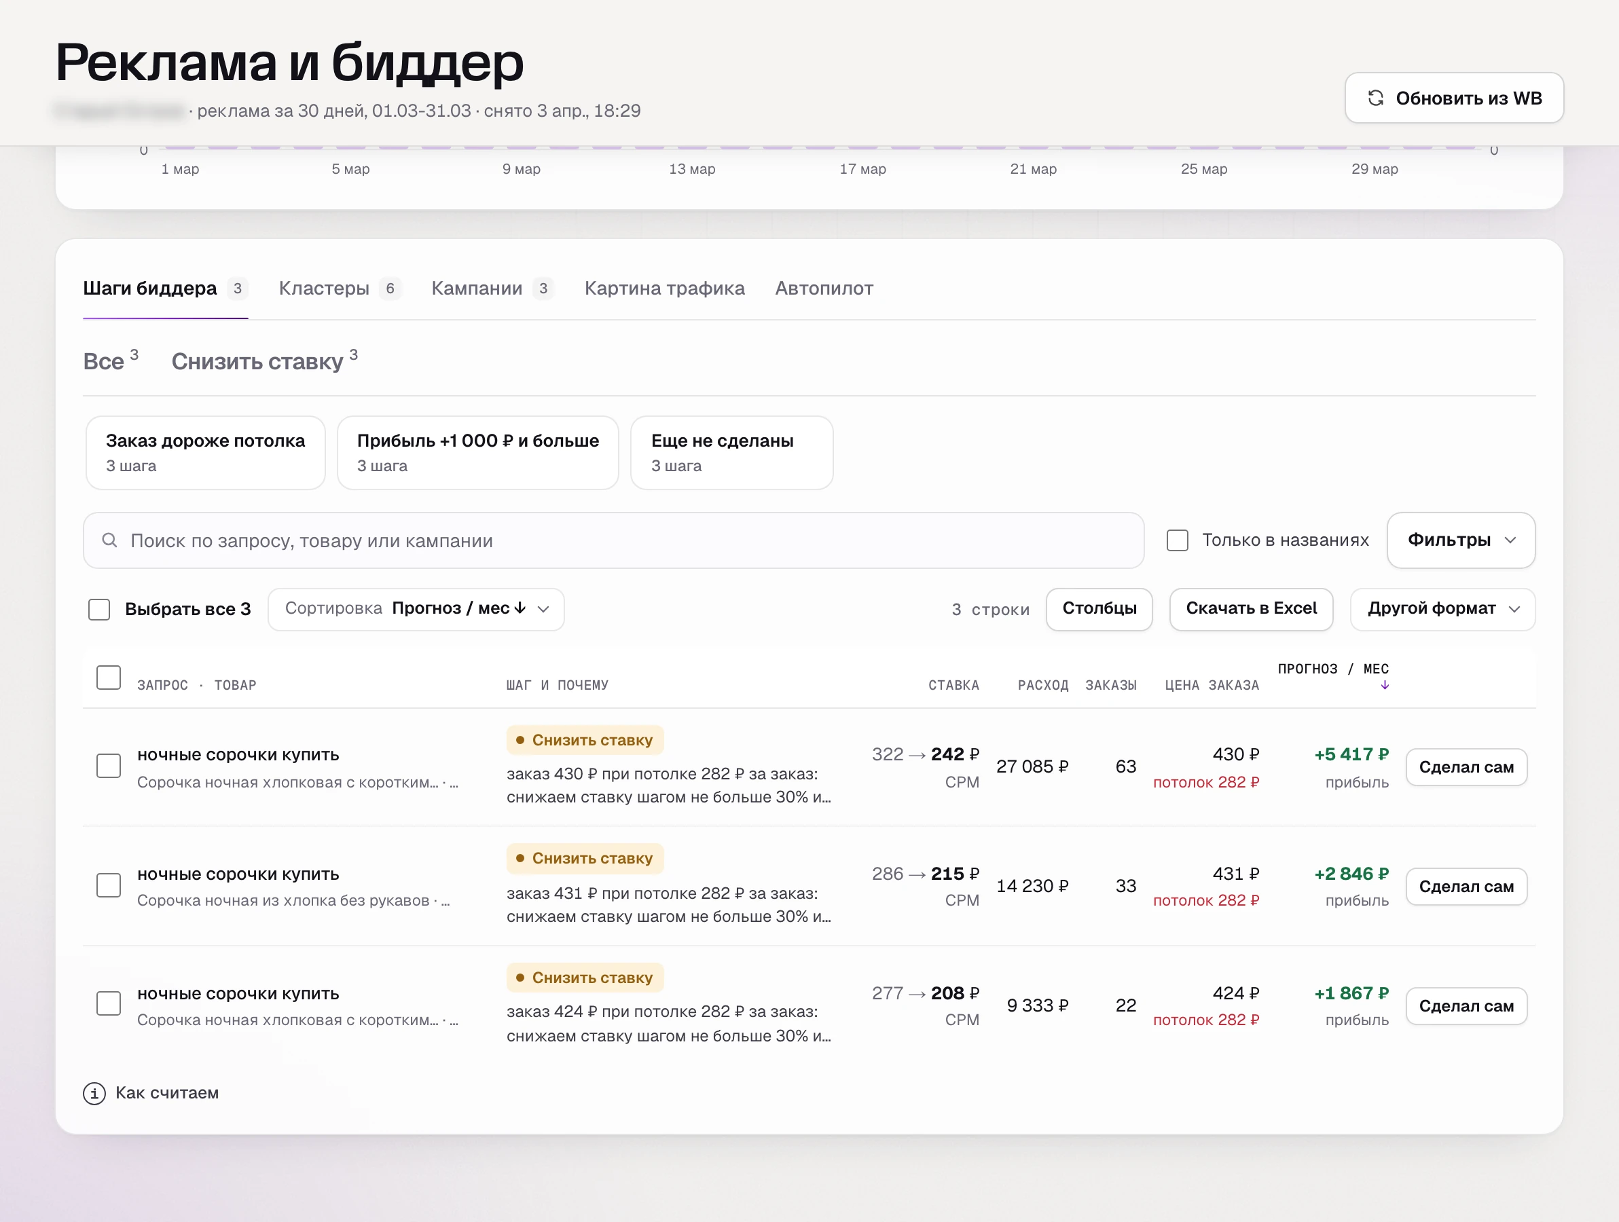Click the Снизить ставку badge in the 286 → 215 ₽ row
The width and height of the screenshot is (1619, 1222).
click(x=585, y=858)
